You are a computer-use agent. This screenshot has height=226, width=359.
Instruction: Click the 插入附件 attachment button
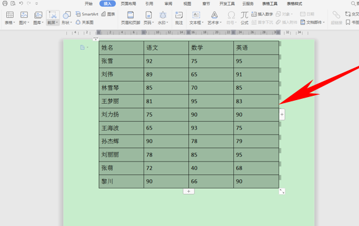(287, 22)
